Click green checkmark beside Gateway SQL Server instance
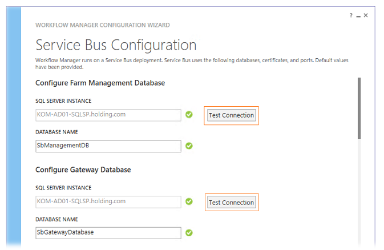 pos(189,201)
